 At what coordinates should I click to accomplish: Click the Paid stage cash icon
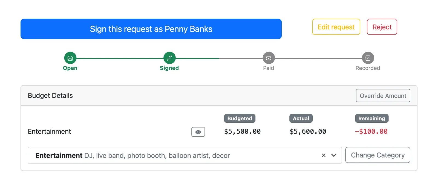coord(269,58)
